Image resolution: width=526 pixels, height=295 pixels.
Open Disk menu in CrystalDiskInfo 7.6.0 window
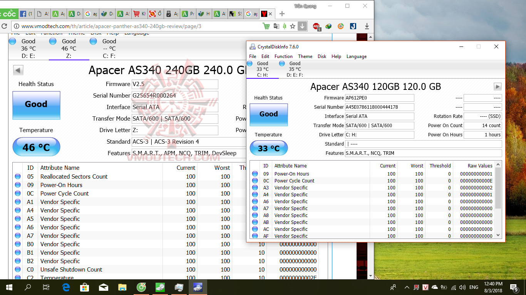pyautogui.click(x=322, y=56)
